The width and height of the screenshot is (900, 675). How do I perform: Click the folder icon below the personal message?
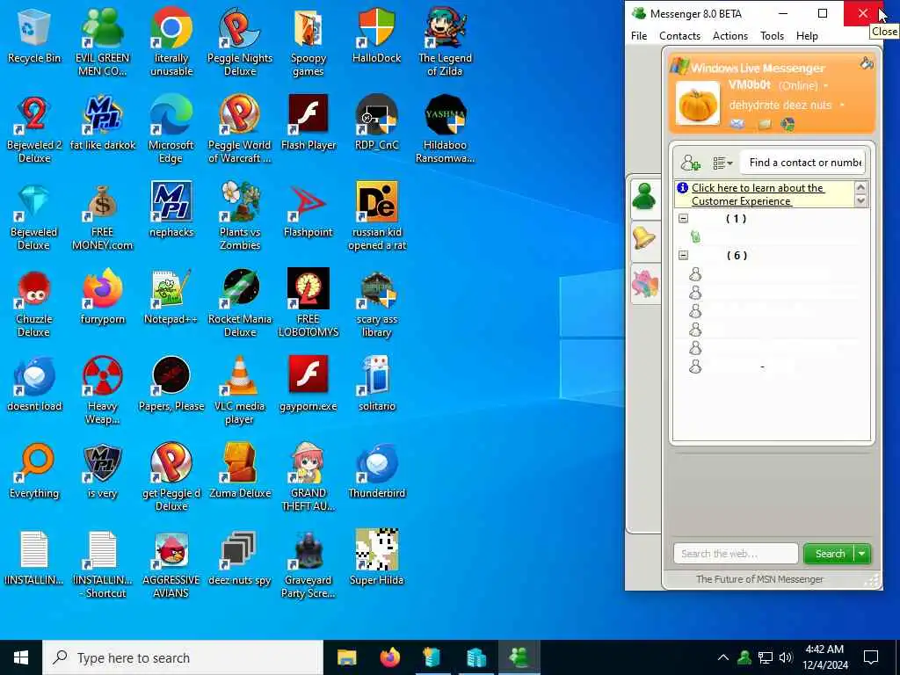click(765, 124)
